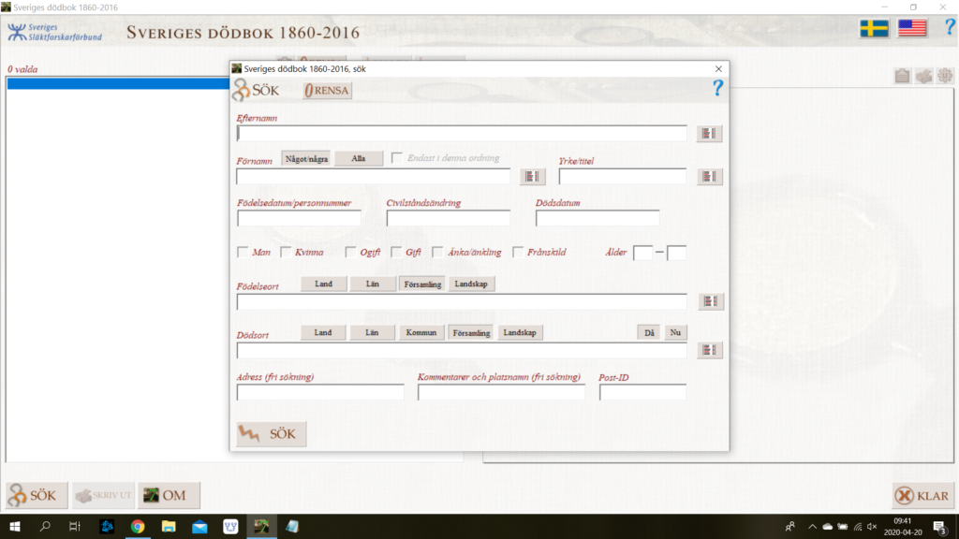Image resolution: width=959 pixels, height=539 pixels.
Task: Focus the Post-ID input field
Action: tap(642, 392)
